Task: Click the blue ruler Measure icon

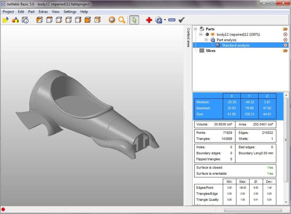Action: pos(172,20)
